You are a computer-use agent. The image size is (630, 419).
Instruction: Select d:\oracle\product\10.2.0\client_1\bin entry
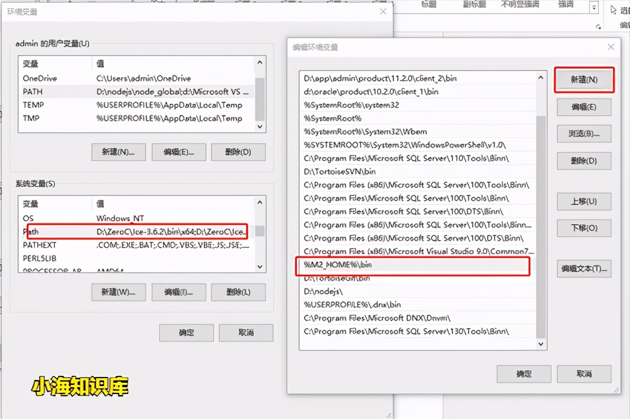point(418,91)
